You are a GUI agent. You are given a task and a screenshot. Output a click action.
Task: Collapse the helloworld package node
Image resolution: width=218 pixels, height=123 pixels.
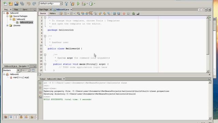pos(11,19)
